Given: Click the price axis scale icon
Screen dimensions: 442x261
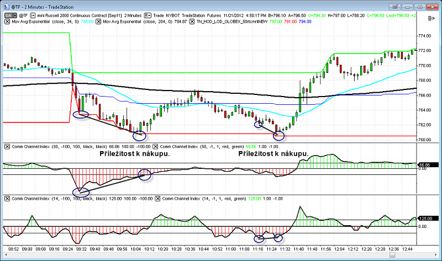Looking at the screenshot, I should (431, 18).
